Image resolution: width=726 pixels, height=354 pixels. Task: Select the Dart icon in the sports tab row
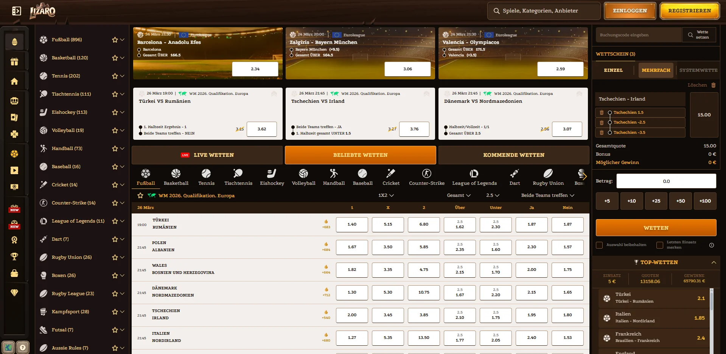click(x=515, y=174)
